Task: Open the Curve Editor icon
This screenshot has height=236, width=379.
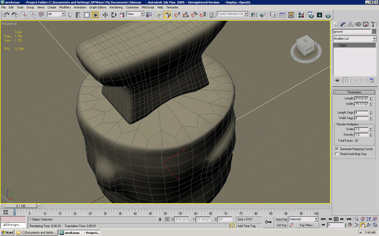Action: (282, 15)
